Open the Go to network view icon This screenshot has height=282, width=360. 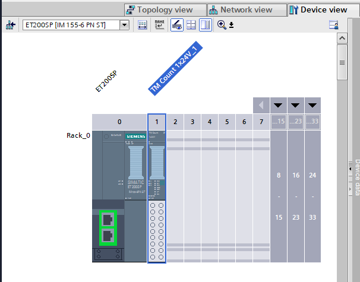(x=10, y=25)
